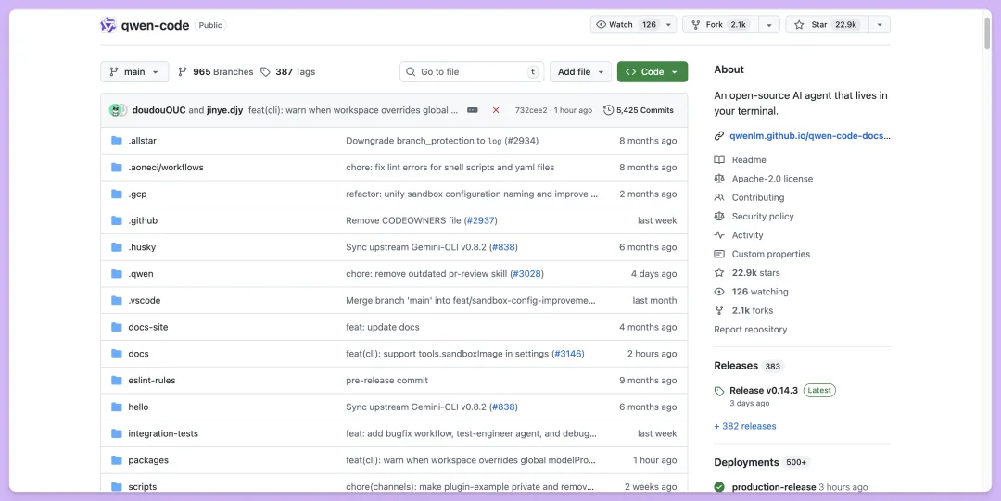
Task: Click the fork icon beside 2.1k forks
Action: 719,310
